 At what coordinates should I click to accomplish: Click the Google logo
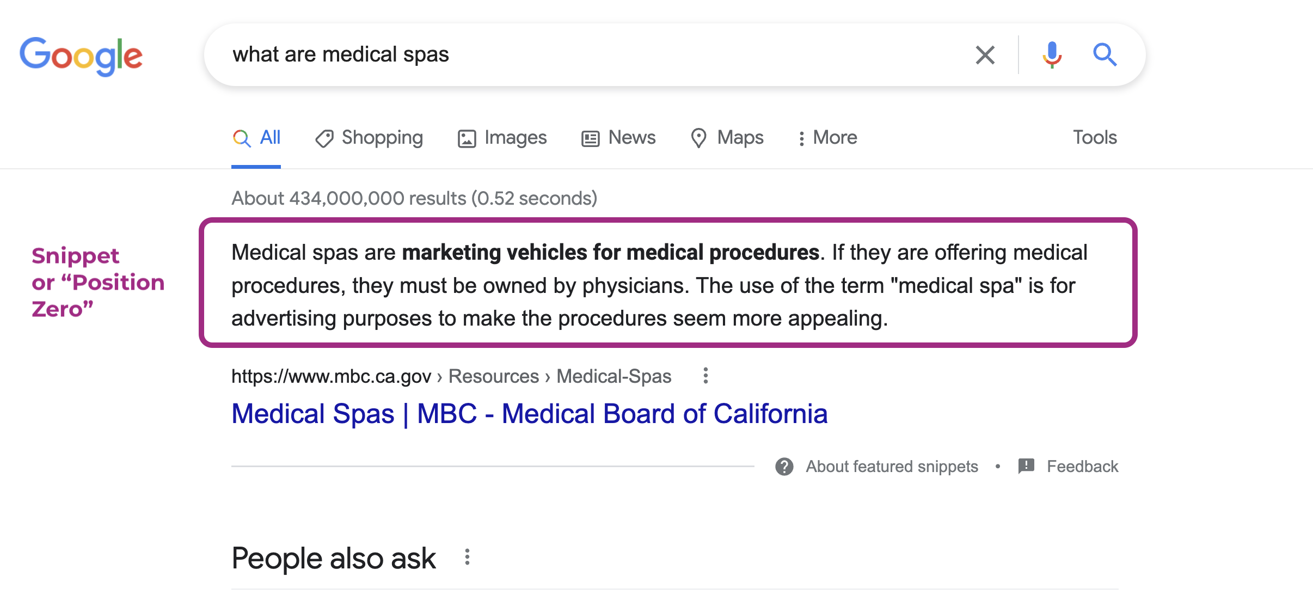point(81,56)
